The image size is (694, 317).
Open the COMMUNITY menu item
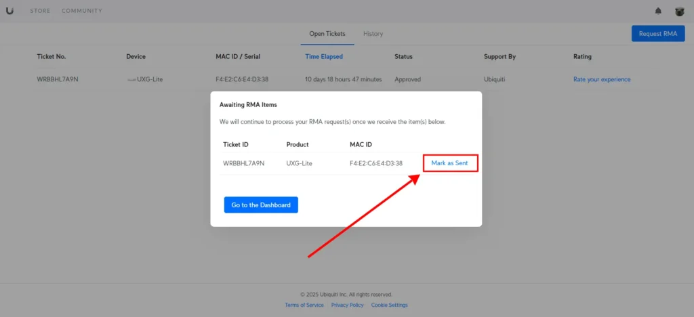click(82, 11)
